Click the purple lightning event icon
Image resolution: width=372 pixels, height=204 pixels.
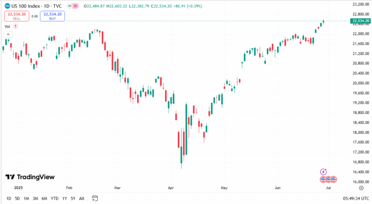coord(324,172)
